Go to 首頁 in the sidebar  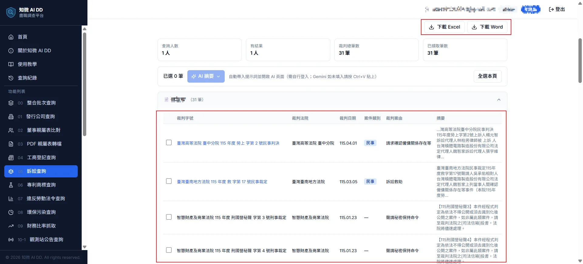(x=41, y=37)
